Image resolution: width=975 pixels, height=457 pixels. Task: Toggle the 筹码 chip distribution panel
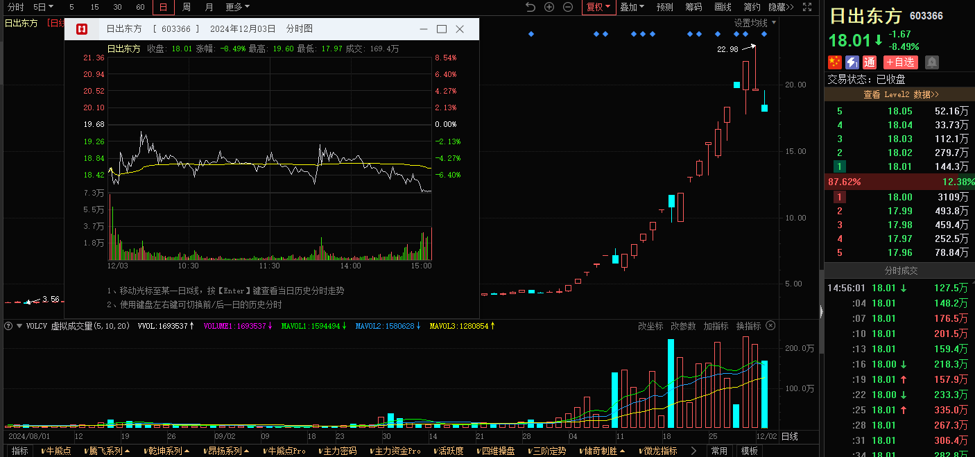pos(693,7)
